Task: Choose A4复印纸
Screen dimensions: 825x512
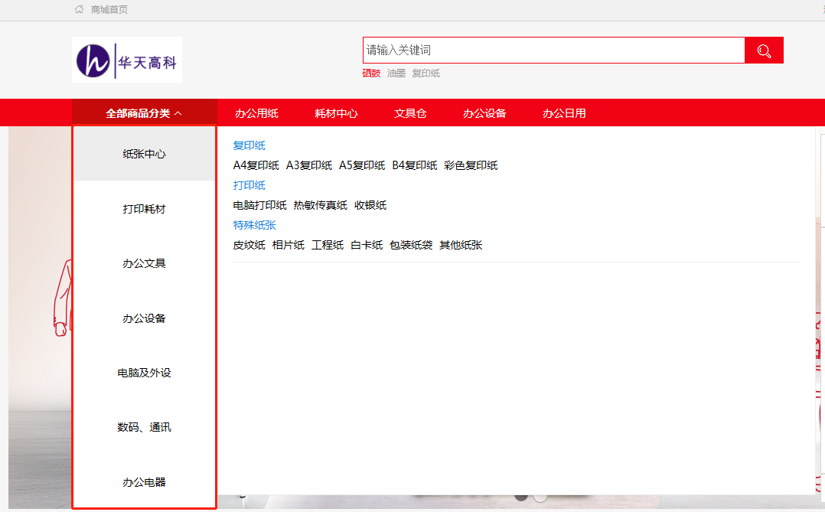Action: pos(256,165)
